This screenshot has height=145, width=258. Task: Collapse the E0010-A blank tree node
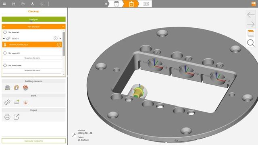pyautogui.click(x=4, y=39)
